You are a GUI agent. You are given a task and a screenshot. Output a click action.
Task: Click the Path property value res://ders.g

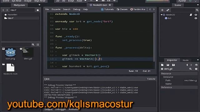tap(190, 81)
